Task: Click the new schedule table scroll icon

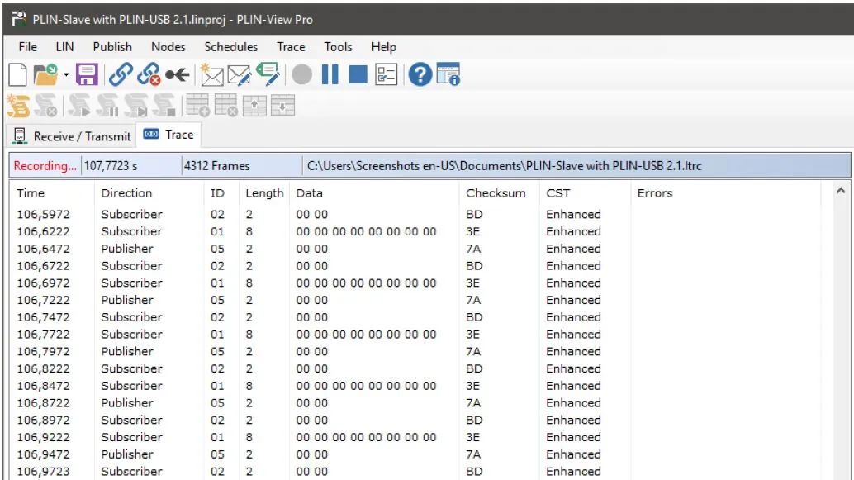Action: click(x=18, y=106)
